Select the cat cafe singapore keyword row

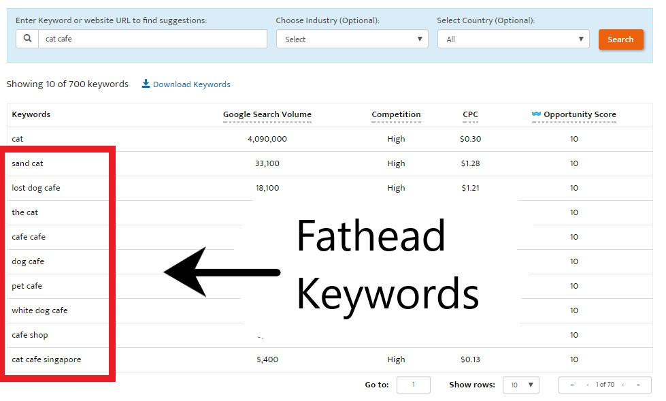tap(46, 359)
